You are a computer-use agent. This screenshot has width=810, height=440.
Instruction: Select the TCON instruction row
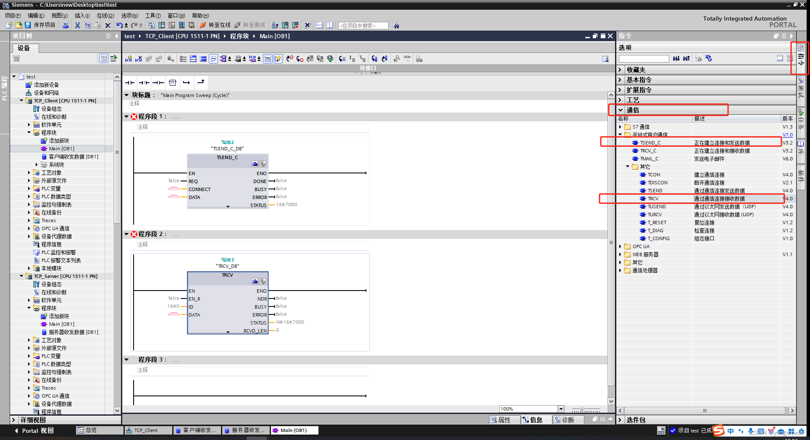[x=706, y=175]
